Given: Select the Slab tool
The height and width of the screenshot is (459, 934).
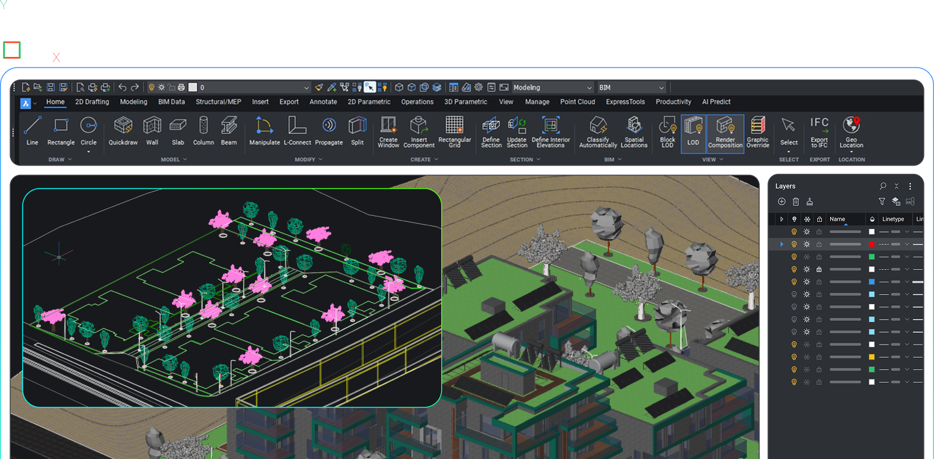Looking at the screenshot, I should point(178,130).
